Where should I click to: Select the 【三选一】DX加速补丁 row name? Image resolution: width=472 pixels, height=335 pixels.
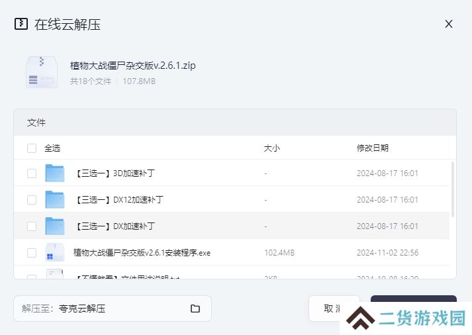pyautogui.click(x=115, y=226)
